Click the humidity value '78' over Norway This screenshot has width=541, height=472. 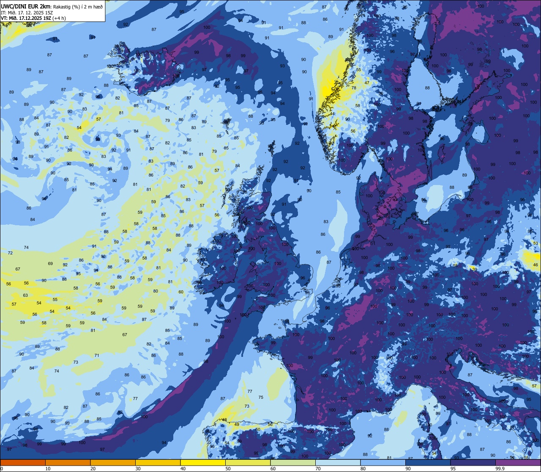click(x=354, y=88)
